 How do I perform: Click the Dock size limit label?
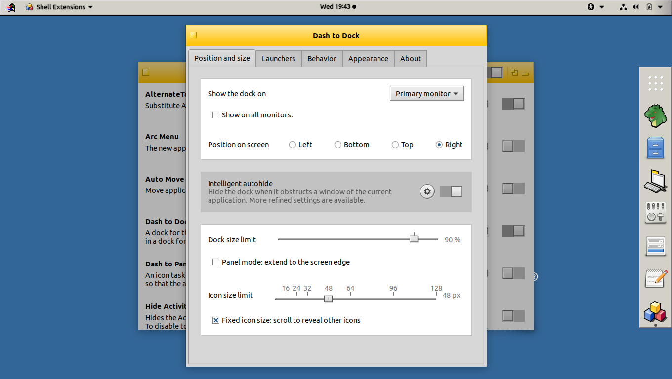click(x=232, y=240)
